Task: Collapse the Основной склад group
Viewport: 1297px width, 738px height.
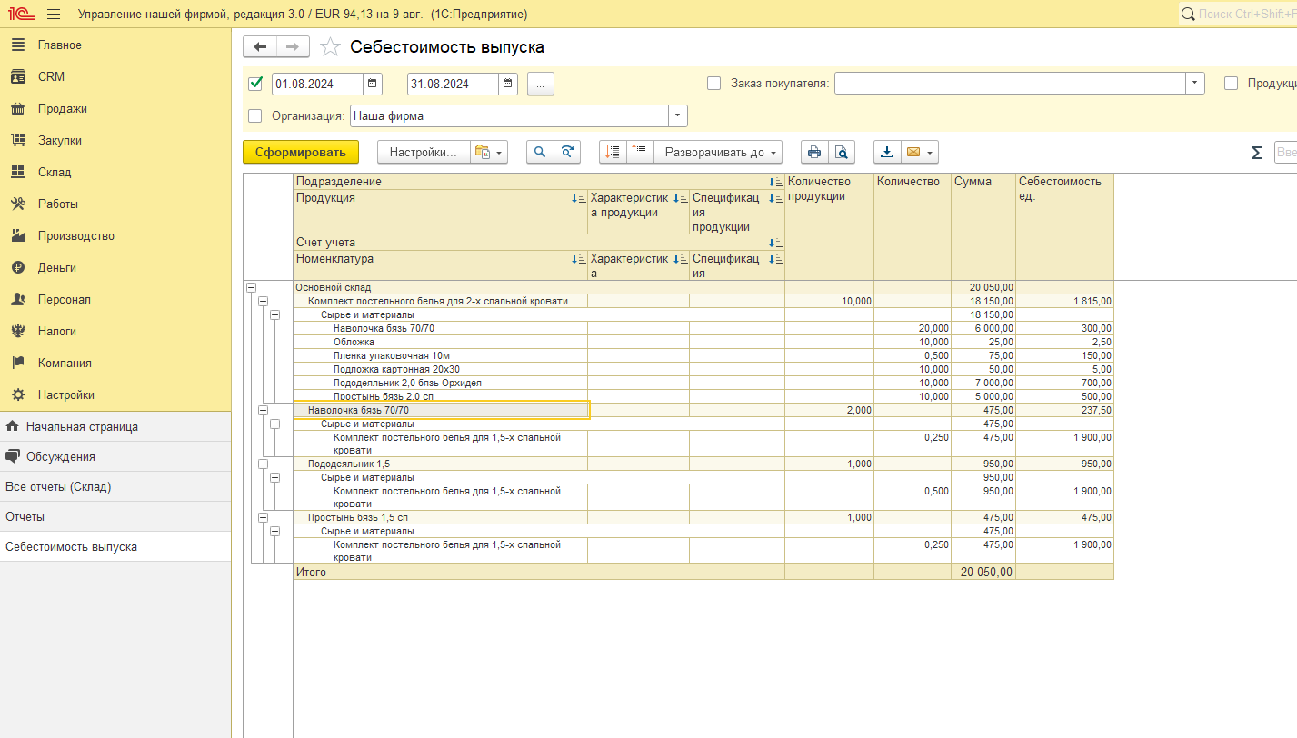Action: coord(251,287)
